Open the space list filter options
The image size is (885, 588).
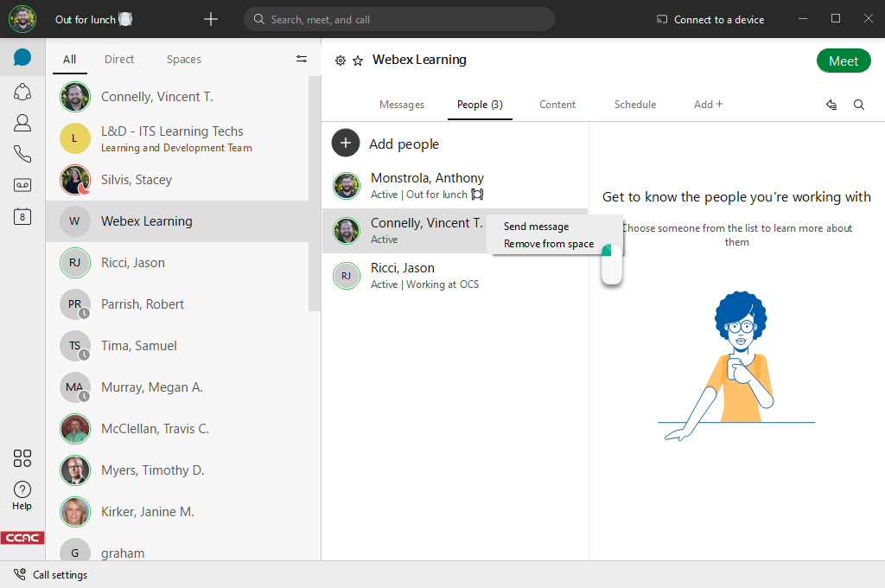(x=301, y=59)
